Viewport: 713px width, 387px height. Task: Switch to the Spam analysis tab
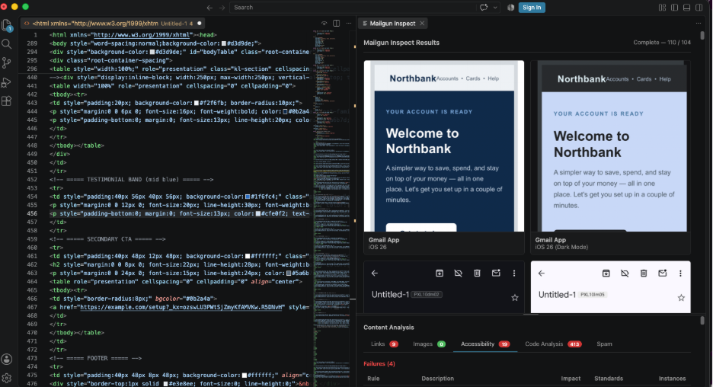(604, 344)
